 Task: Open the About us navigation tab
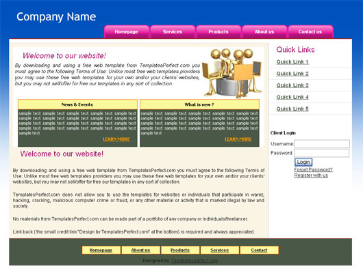point(264,32)
